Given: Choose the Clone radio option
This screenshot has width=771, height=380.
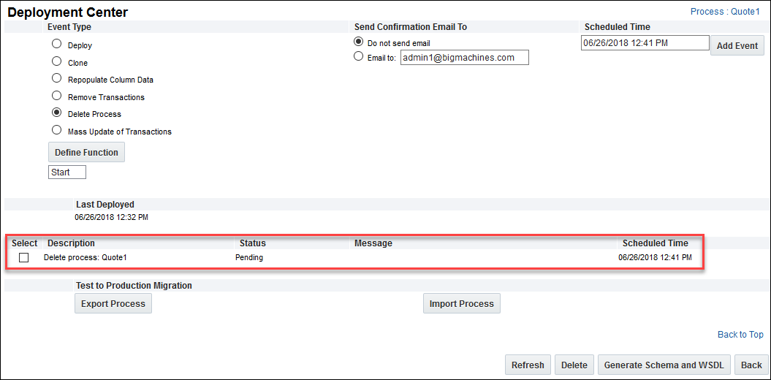Looking at the screenshot, I should pos(56,62).
